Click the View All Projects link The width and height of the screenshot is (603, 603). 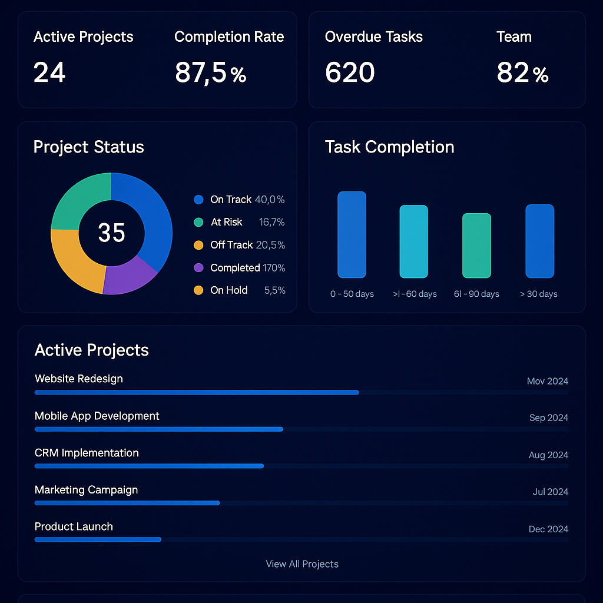coord(302,564)
